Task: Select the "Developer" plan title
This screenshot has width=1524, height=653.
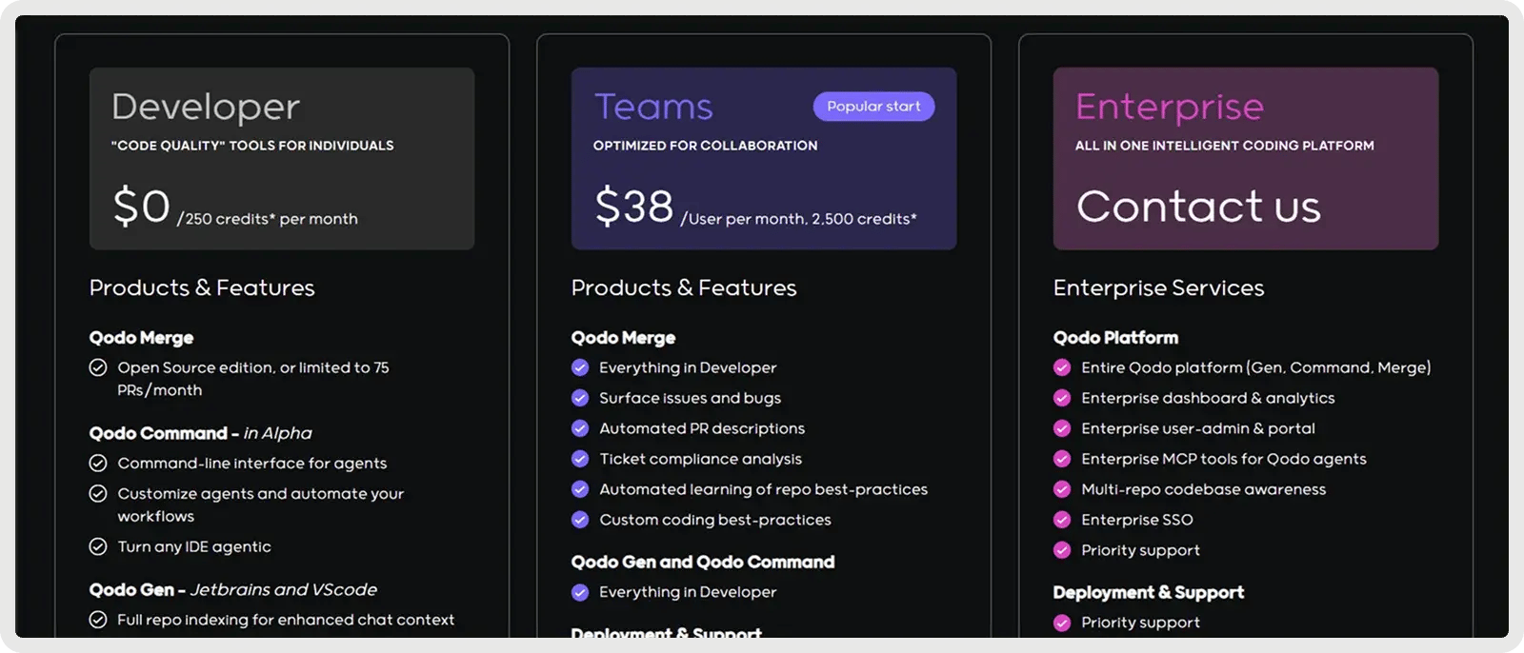Action: 206,107
